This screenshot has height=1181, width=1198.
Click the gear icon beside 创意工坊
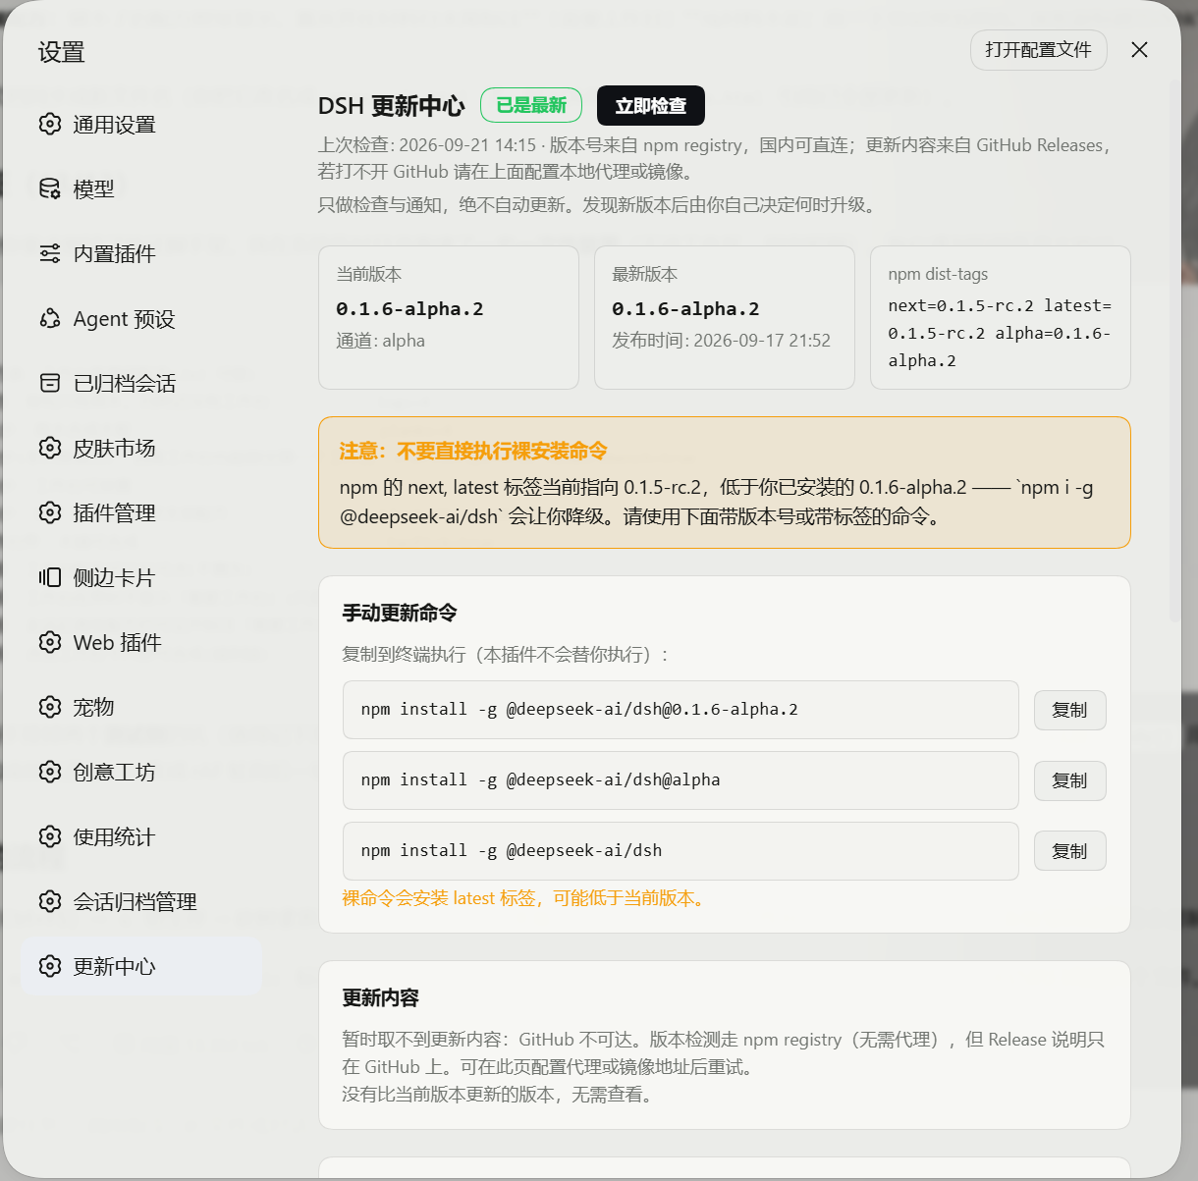pos(50,772)
